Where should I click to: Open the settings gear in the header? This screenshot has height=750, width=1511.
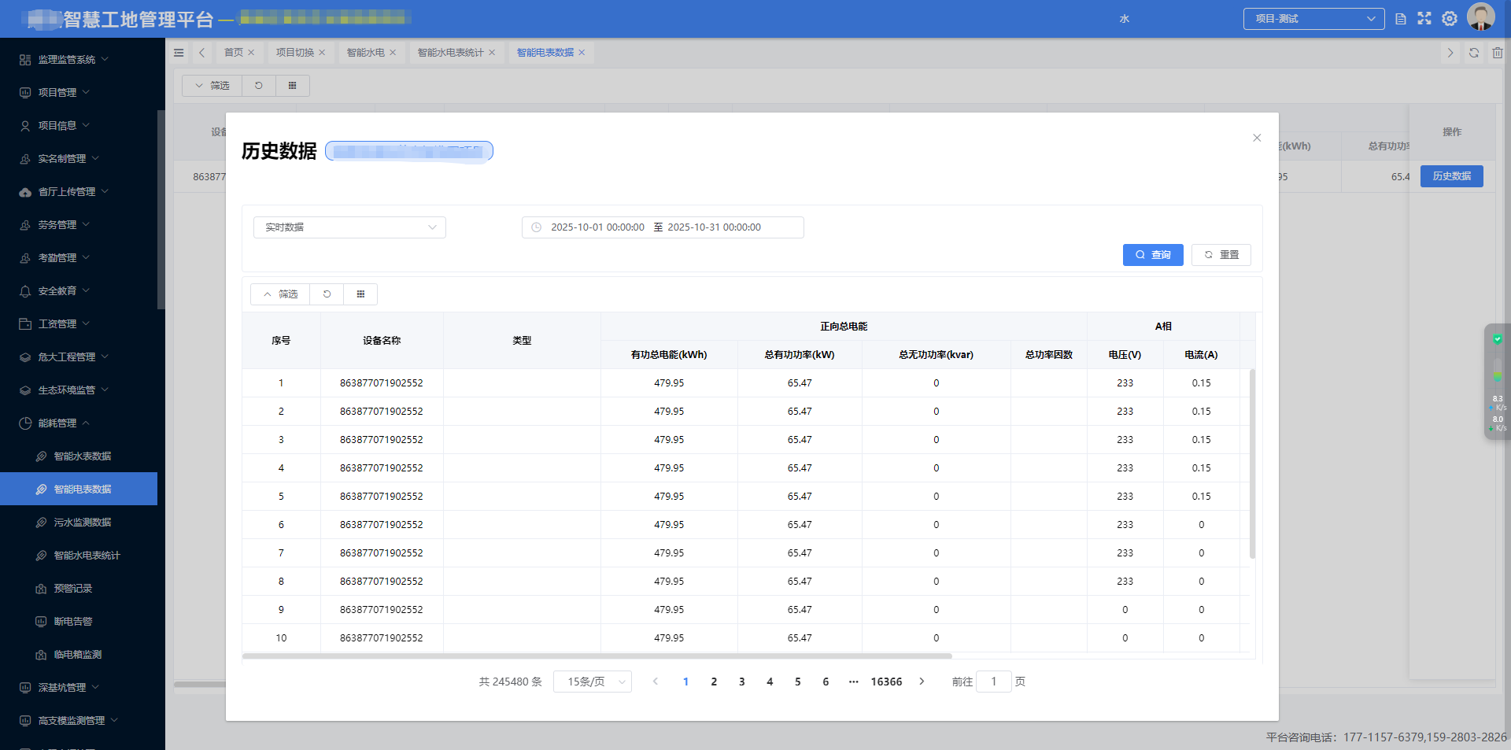pos(1450,18)
